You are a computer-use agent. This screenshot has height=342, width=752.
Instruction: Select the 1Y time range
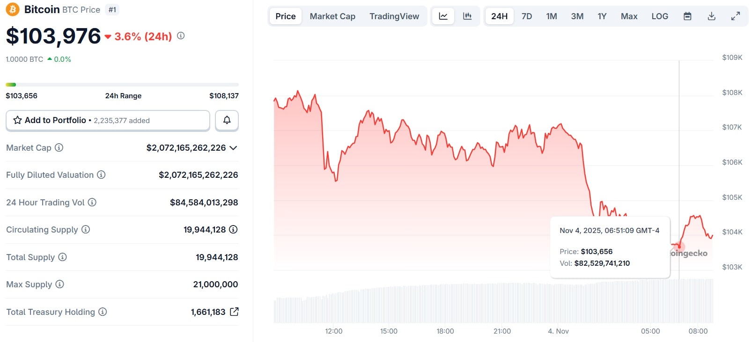pyautogui.click(x=602, y=16)
